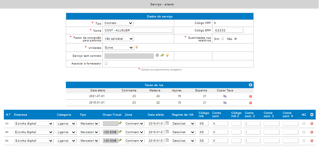This screenshot has width=324, height=147.
Task: Click row 3 Código IVA input field
Action: point(204,141)
